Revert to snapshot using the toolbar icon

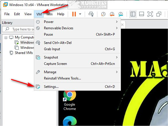click(x=112, y=14)
